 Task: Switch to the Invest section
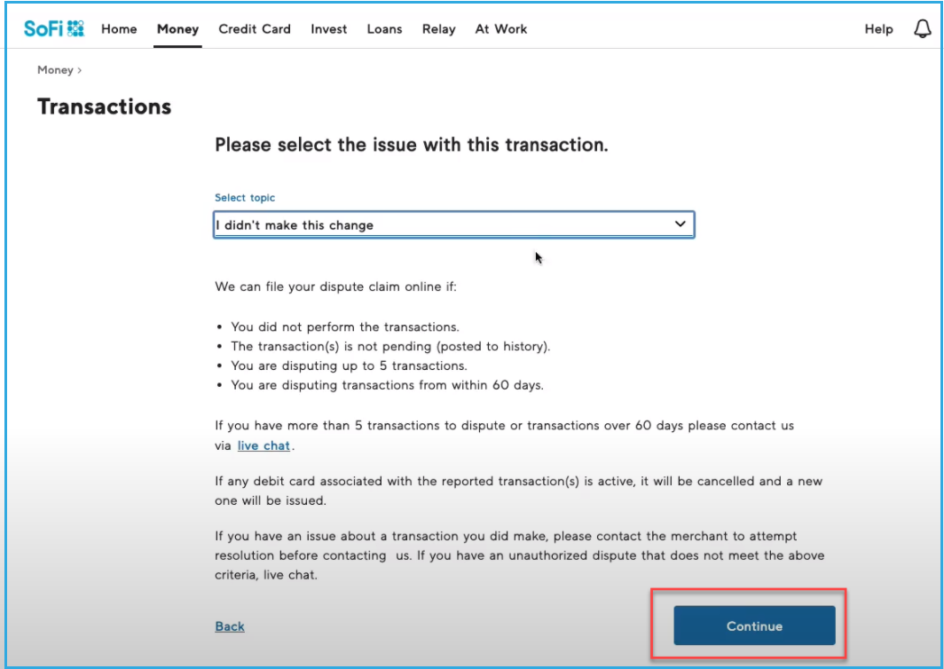329,29
